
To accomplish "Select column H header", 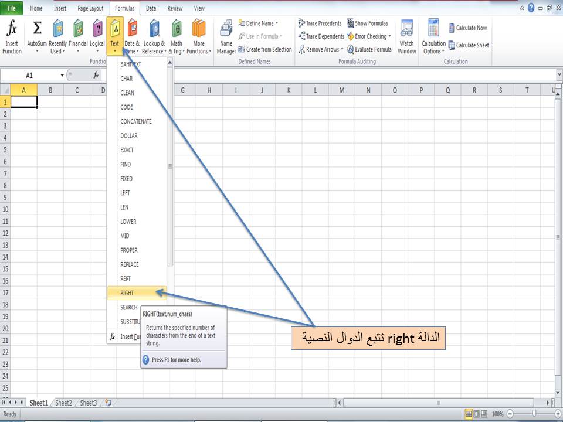I will (x=209, y=90).
